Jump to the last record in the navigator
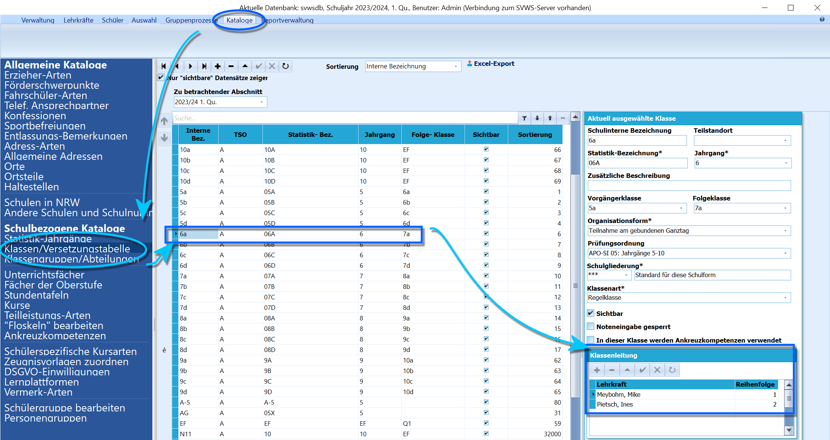The width and height of the screenshot is (830, 440). (204, 67)
